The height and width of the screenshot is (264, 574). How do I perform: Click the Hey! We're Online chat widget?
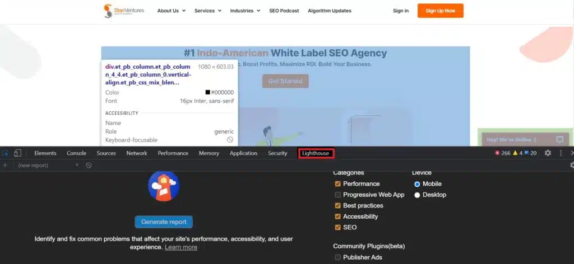coord(525,139)
